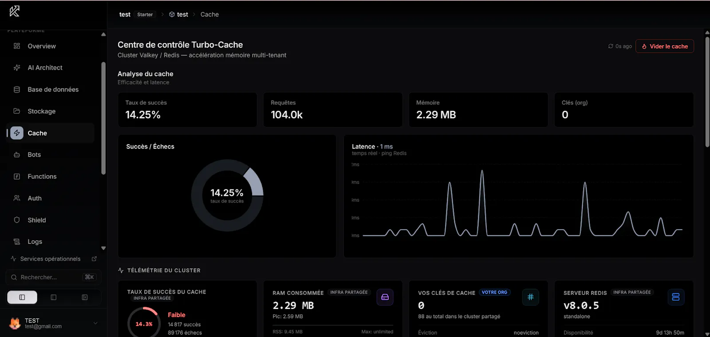
Task: Click the sidebar scrollbar thumb
Action: tap(103, 118)
